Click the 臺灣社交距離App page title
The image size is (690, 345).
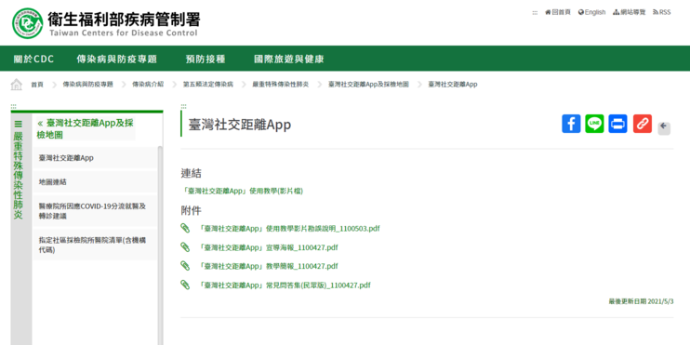click(x=240, y=125)
